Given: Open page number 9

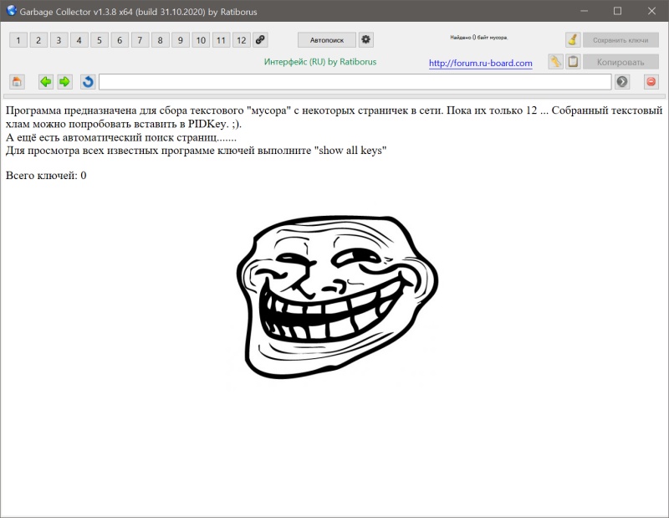Looking at the screenshot, I should coord(181,40).
